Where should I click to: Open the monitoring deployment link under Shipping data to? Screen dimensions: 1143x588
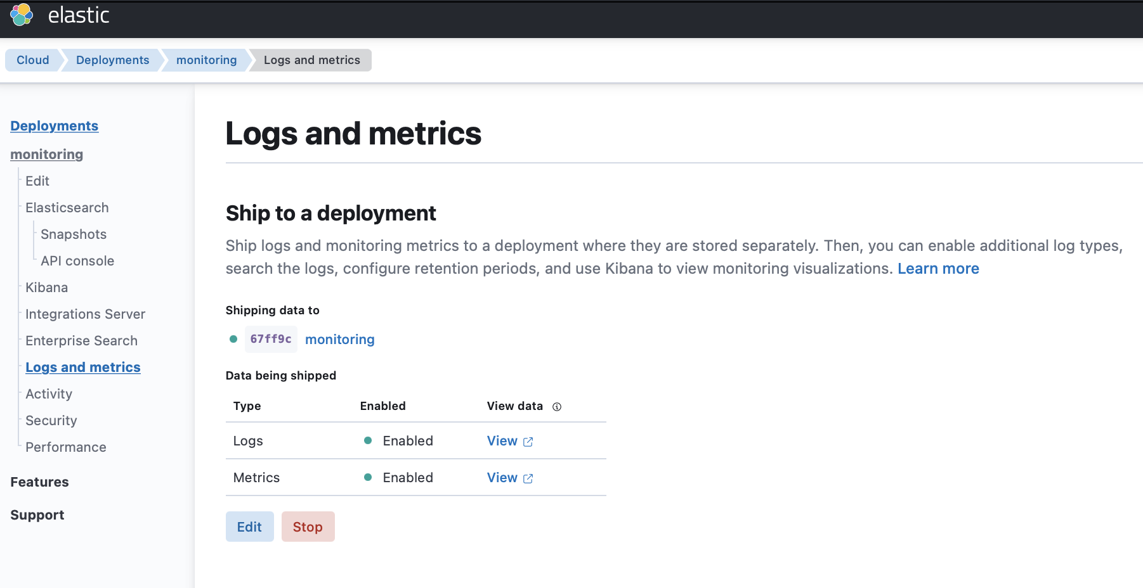coord(339,339)
